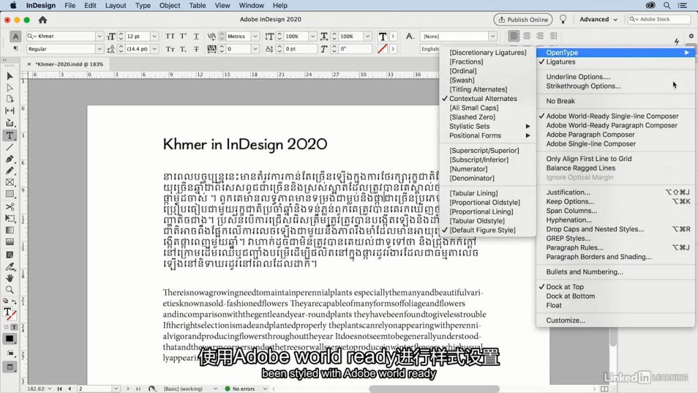The height and width of the screenshot is (393, 698).
Task: Select the Rectangle tool
Action: pos(10,194)
